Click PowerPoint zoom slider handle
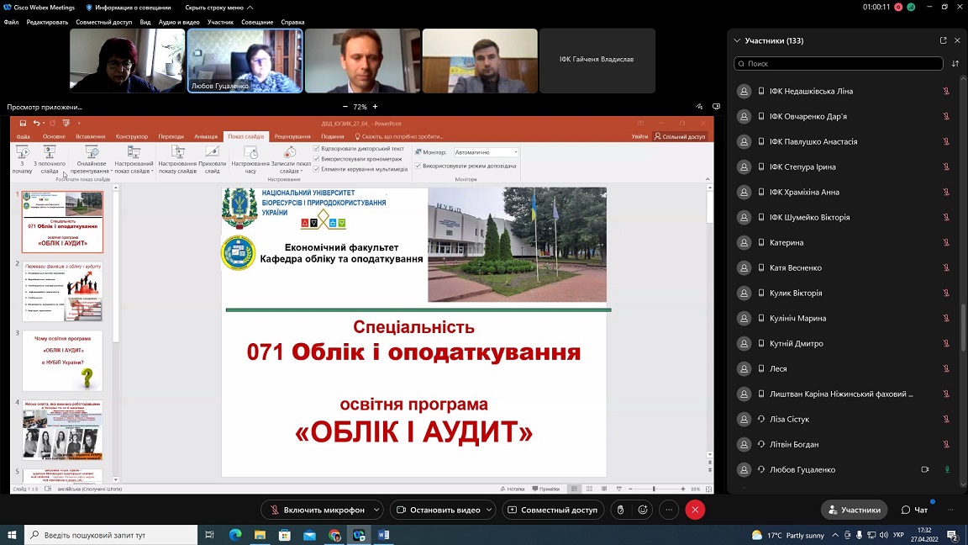Image resolution: width=968 pixels, height=545 pixels. pyautogui.click(x=654, y=489)
